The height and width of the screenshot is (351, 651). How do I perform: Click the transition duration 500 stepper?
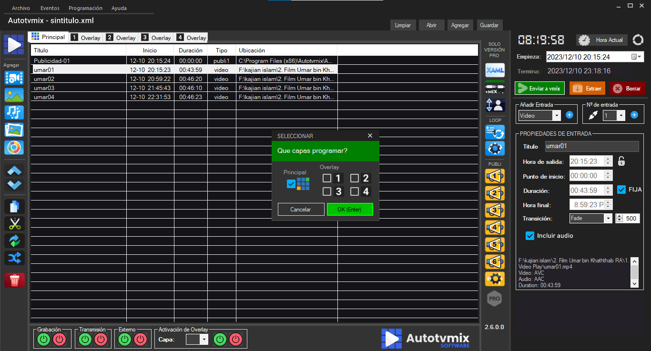[x=620, y=218]
